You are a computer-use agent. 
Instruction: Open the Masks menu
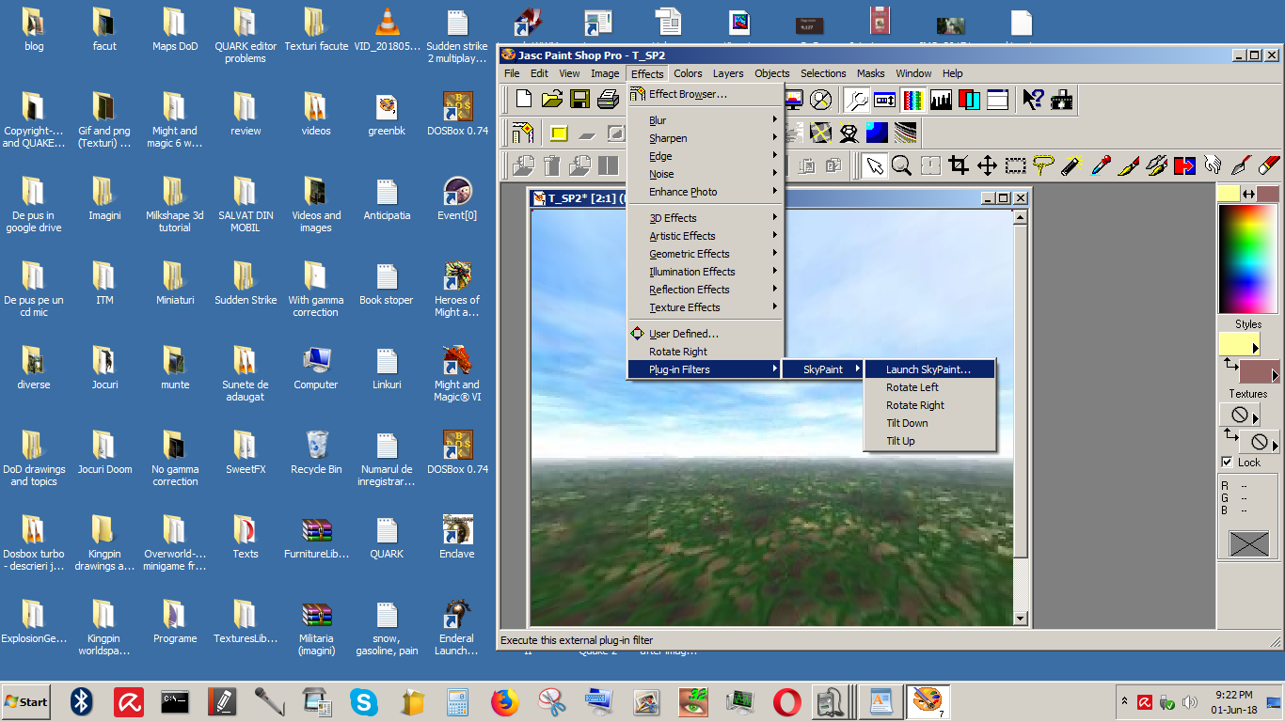point(870,73)
